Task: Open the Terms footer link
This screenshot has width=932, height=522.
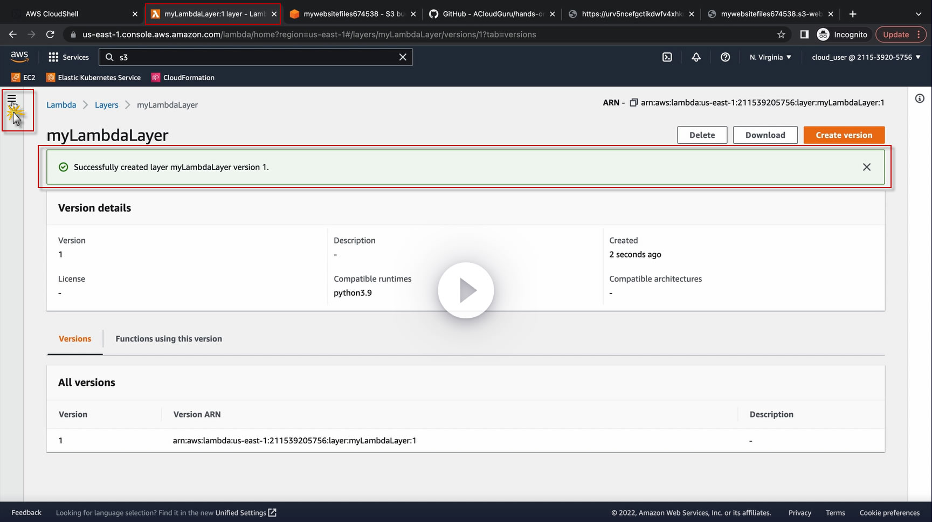Action: point(836,513)
